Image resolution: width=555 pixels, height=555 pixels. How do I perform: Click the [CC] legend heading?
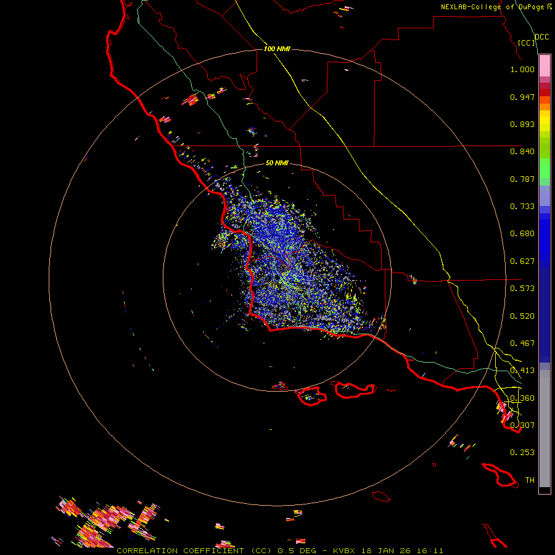click(527, 43)
